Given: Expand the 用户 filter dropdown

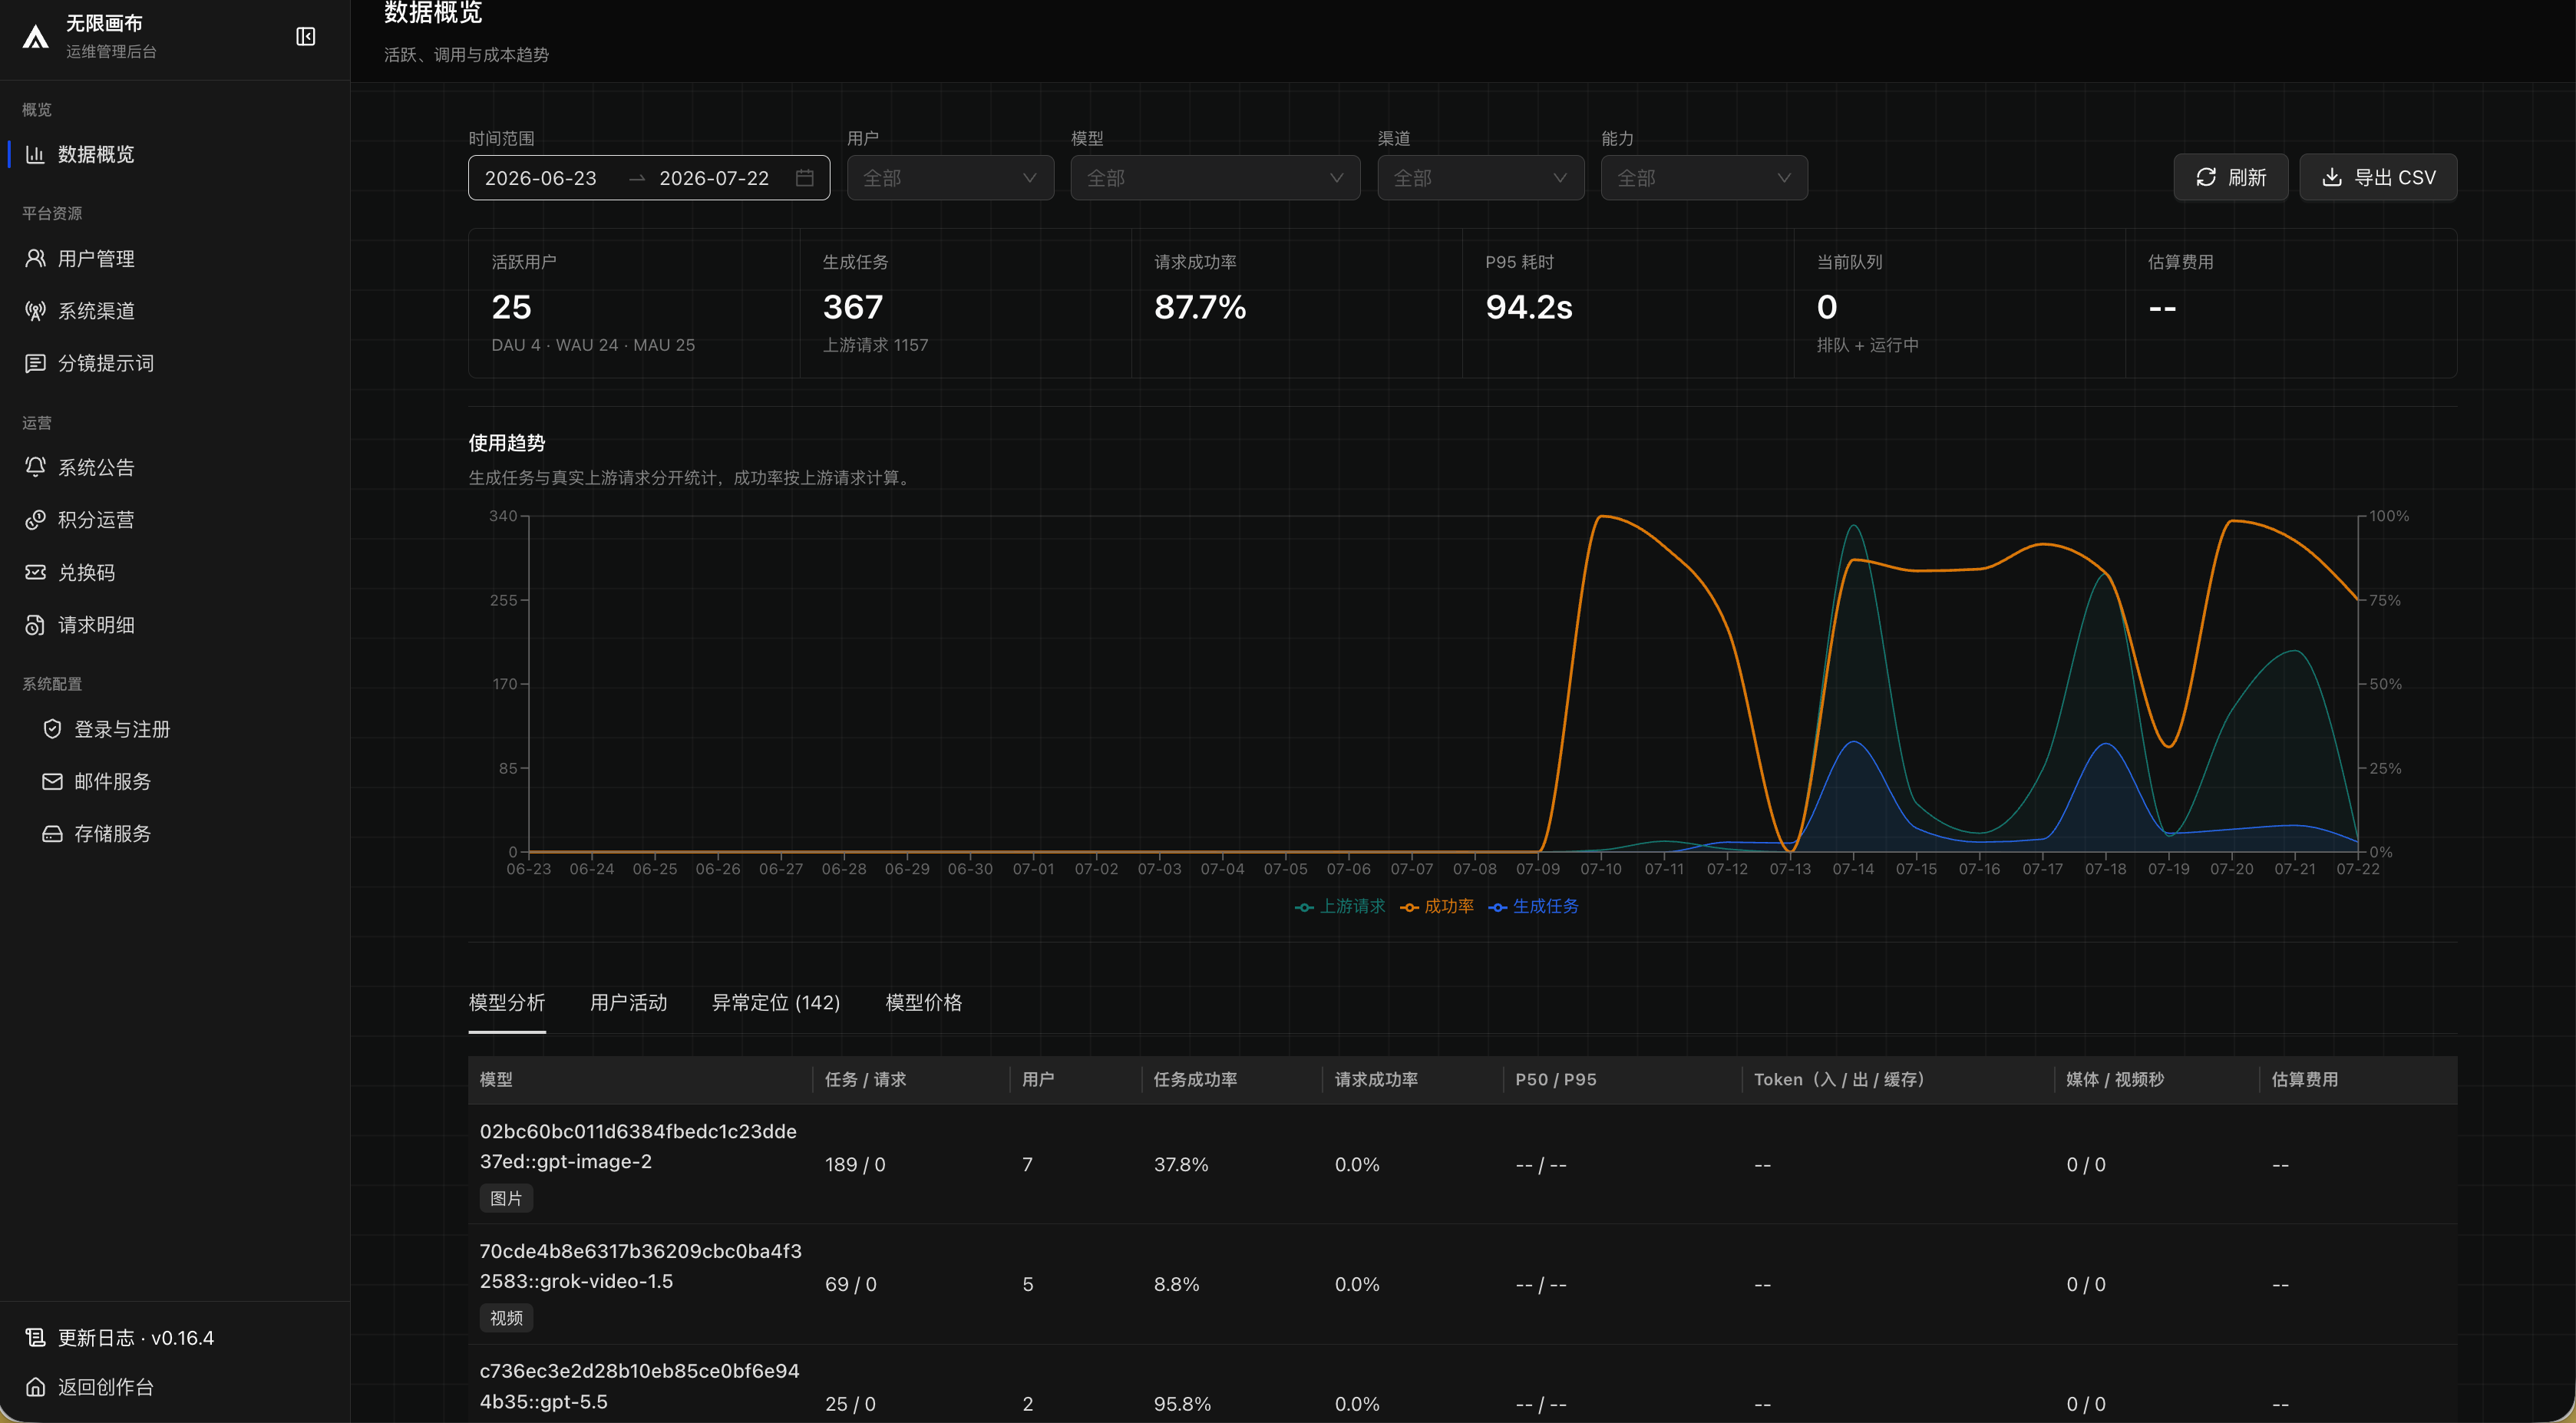Looking at the screenshot, I should click(950, 177).
